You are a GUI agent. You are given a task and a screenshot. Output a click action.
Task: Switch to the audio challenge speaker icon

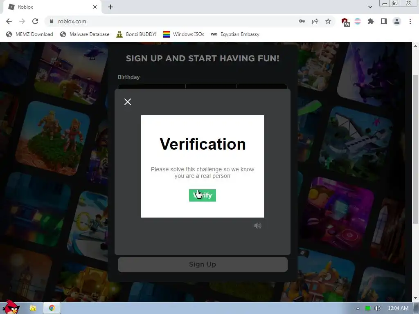(x=257, y=226)
